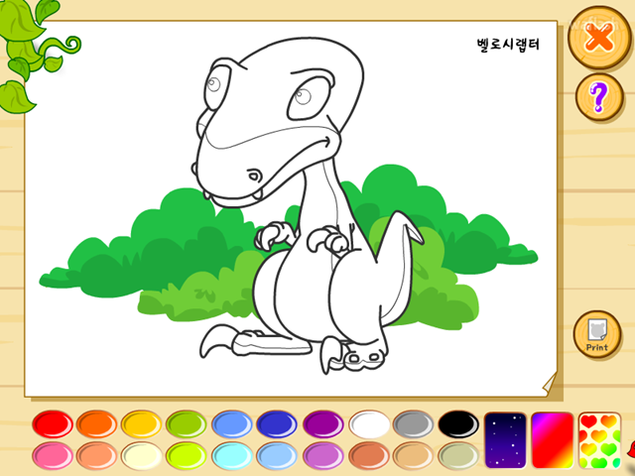Click the orange X close button
The height and width of the screenshot is (476, 635).
598,38
